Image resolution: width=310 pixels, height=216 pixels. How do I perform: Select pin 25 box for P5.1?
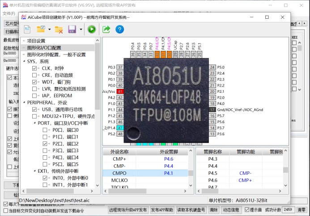point(200,54)
